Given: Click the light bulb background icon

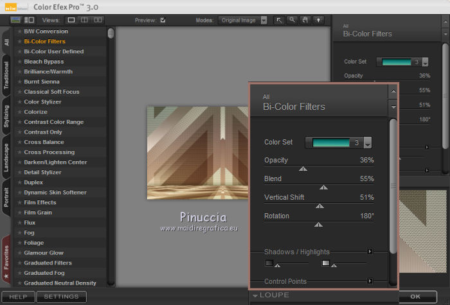Looking at the screenshot, I should [x=318, y=20].
